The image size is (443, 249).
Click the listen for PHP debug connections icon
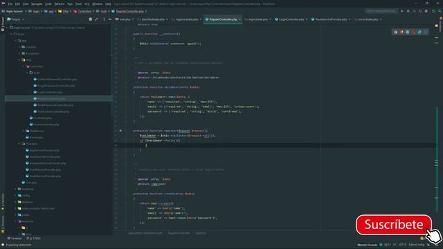420,11
